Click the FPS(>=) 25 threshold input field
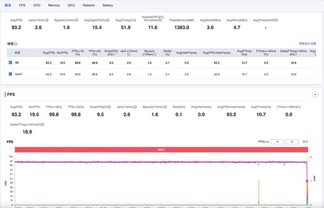 [292, 142]
